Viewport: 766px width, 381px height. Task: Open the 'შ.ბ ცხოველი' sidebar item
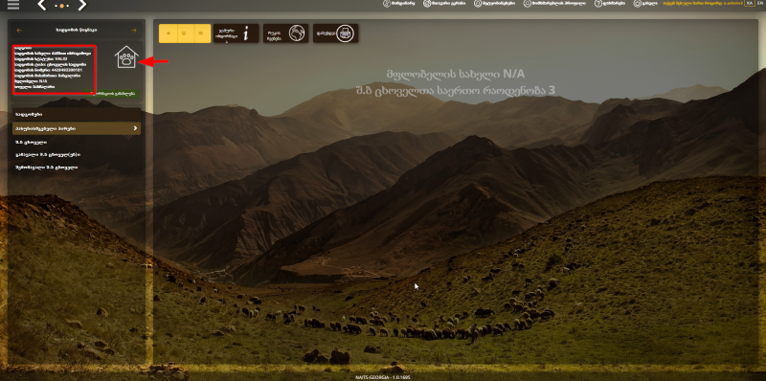32,142
